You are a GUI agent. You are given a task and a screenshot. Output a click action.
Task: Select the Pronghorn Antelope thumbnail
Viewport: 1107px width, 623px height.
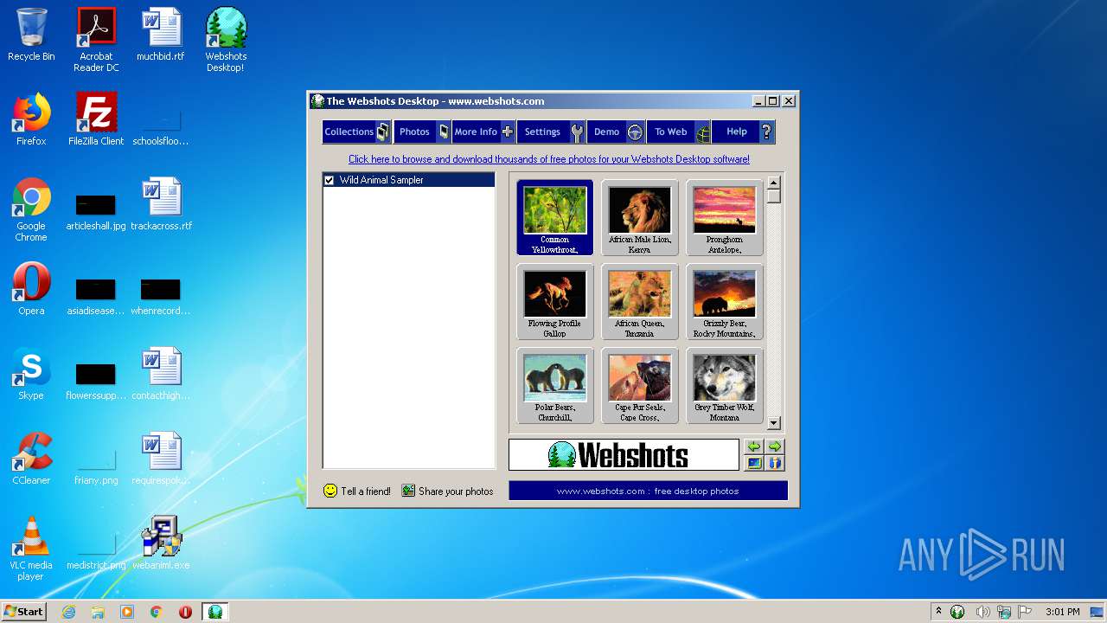tap(725, 217)
